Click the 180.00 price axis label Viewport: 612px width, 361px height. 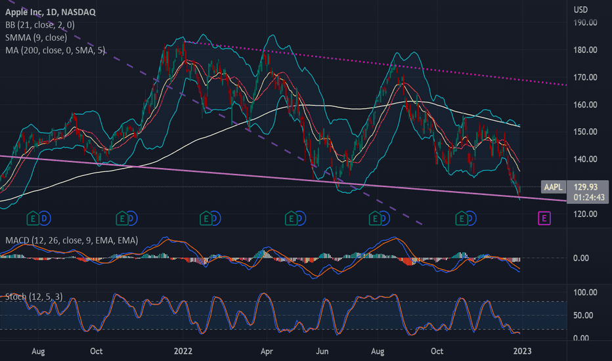pos(585,50)
